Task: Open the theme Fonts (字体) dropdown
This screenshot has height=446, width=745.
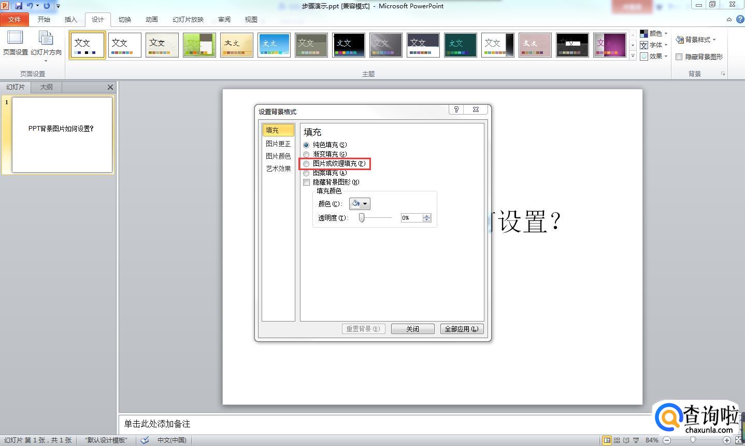Action: (x=654, y=45)
